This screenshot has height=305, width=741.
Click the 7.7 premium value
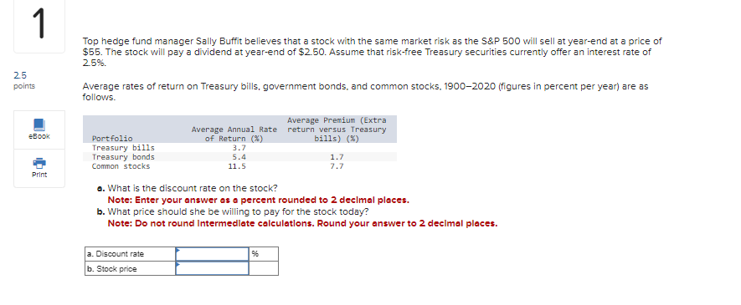(337, 166)
